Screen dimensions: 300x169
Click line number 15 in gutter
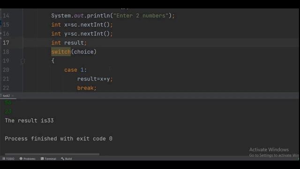click(6, 24)
